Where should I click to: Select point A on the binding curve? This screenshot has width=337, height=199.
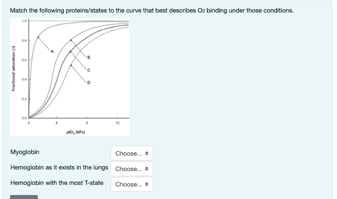pos(52,51)
